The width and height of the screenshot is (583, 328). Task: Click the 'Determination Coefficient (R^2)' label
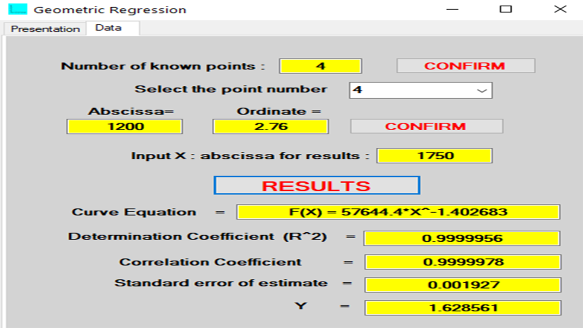(x=197, y=237)
